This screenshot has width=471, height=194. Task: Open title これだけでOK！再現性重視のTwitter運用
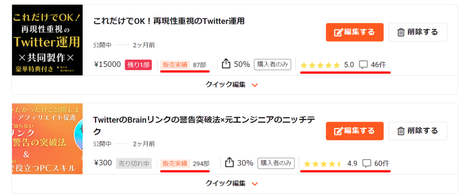(x=168, y=21)
